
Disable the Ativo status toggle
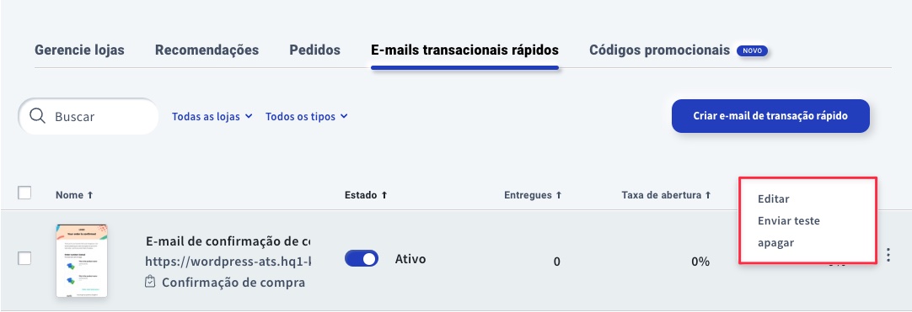(362, 259)
